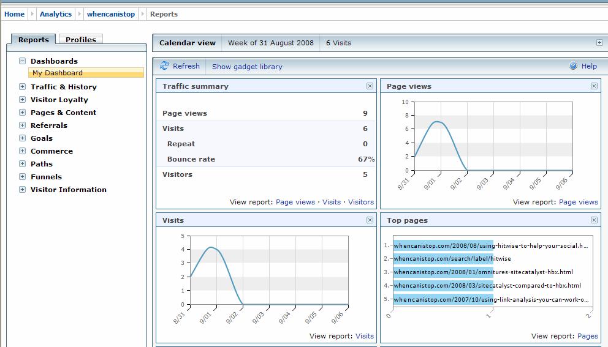This screenshot has height=347, width=608.
Task: Close the Page views gadget
Action: click(594, 86)
